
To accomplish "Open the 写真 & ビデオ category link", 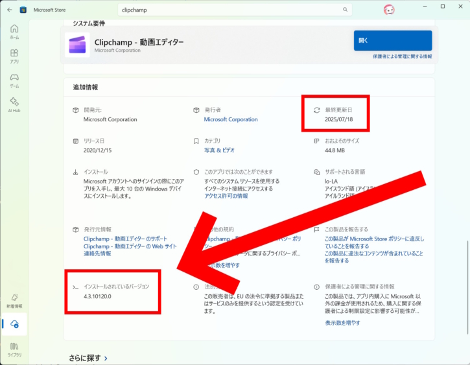I will (220, 150).
